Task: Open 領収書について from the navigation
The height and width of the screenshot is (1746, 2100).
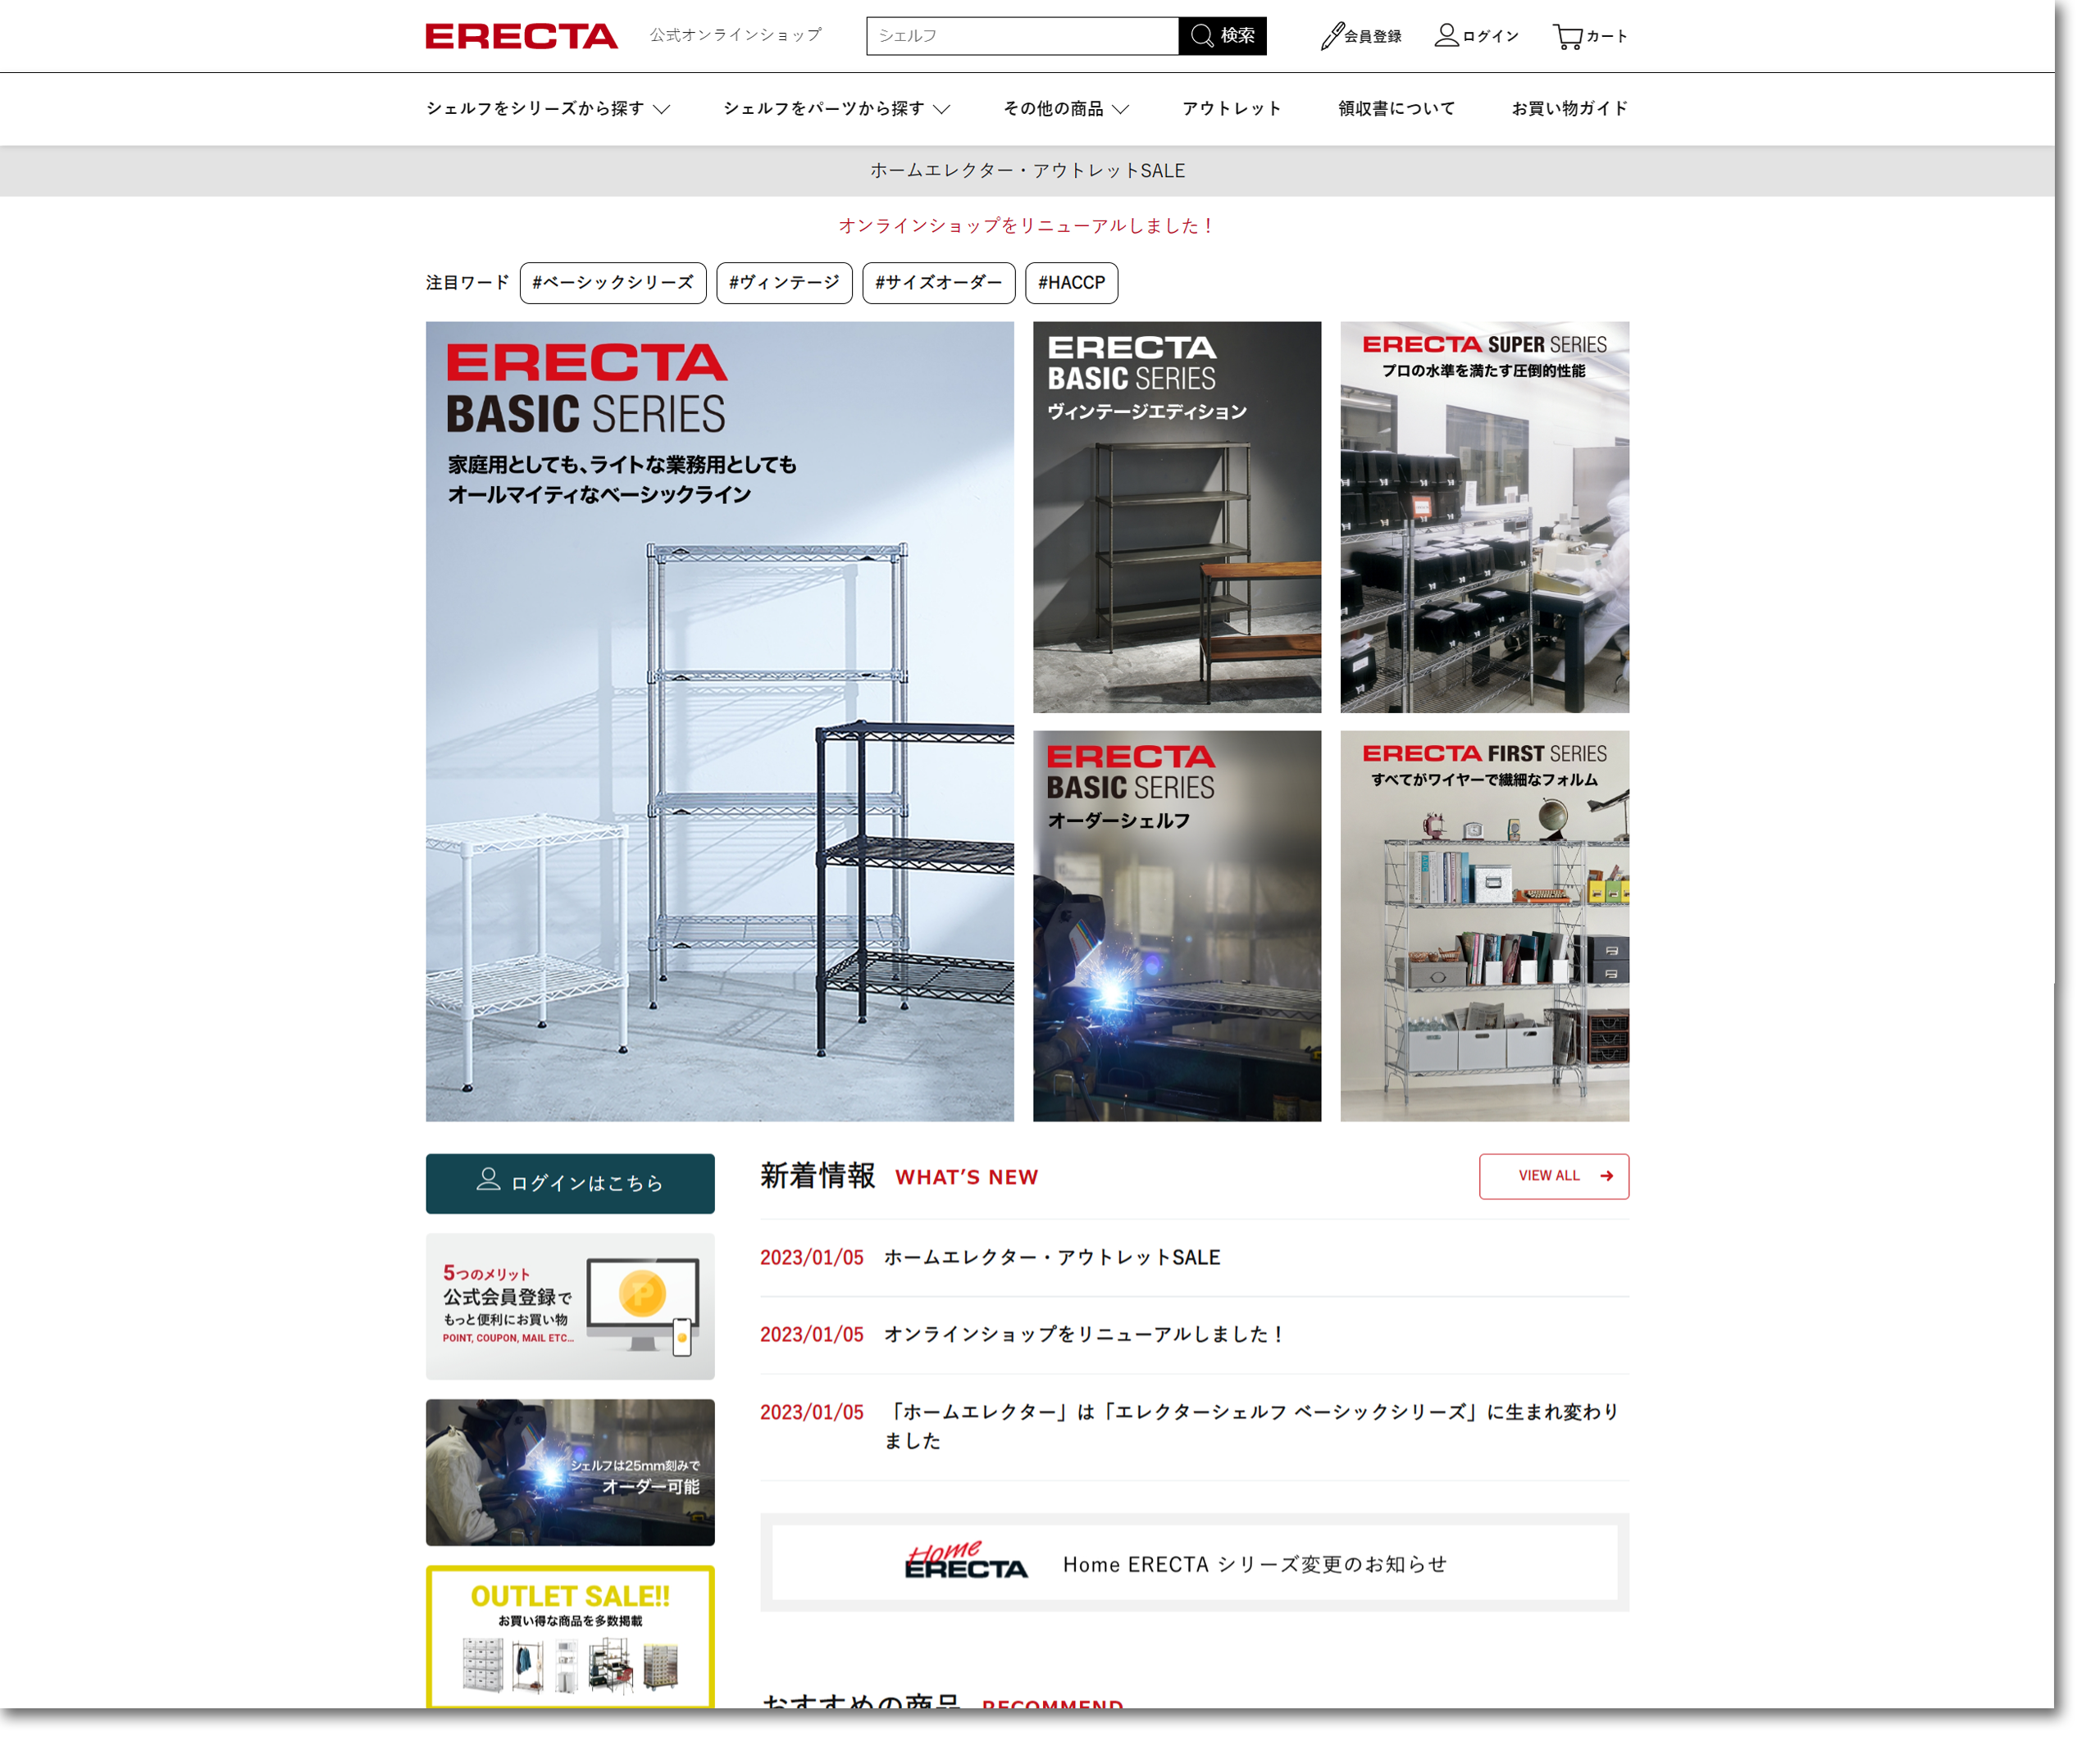Action: coord(1394,109)
